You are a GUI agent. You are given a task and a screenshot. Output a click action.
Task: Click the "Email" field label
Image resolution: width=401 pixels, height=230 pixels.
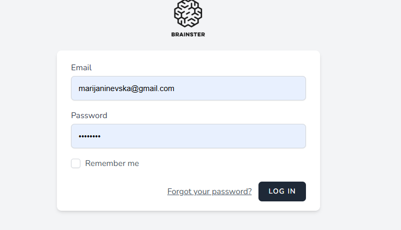81,68
